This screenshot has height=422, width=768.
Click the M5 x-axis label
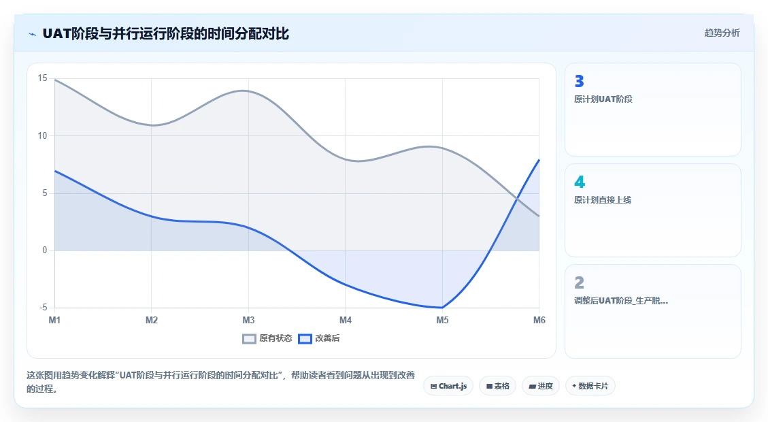(442, 320)
